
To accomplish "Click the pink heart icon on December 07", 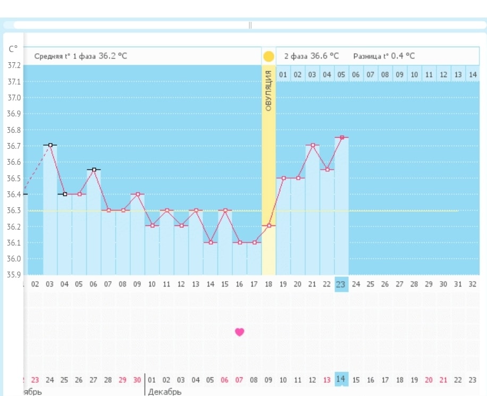I will (239, 332).
